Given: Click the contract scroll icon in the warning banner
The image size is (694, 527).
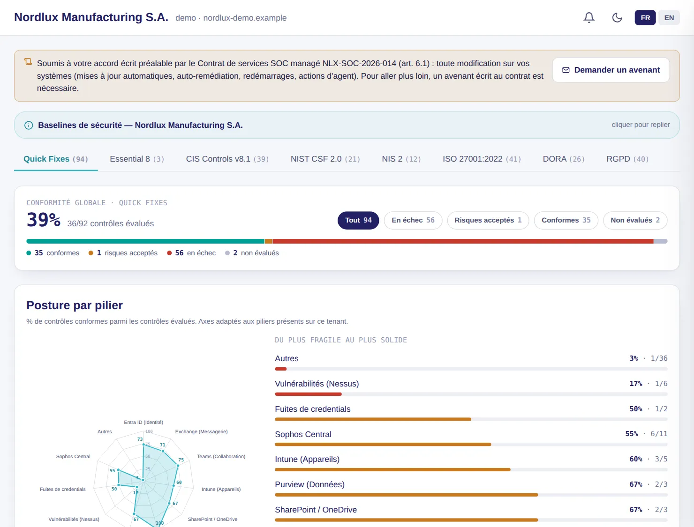Looking at the screenshot, I should click(28, 62).
